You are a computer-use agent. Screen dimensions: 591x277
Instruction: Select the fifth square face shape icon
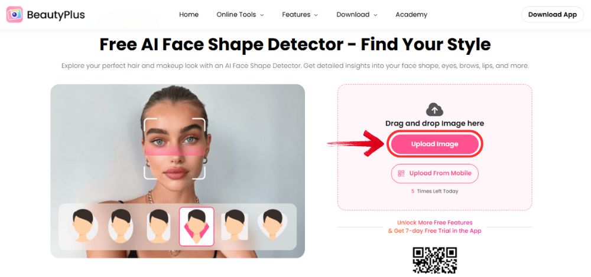click(235, 226)
